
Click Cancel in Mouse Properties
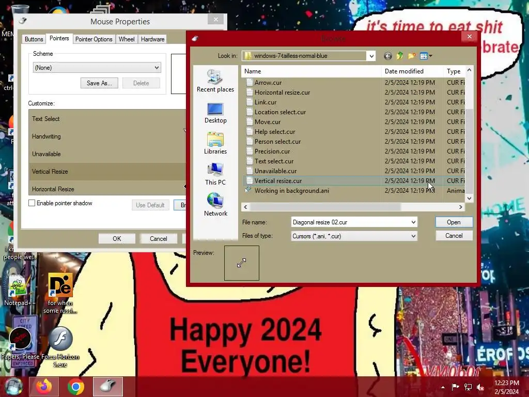tap(158, 239)
